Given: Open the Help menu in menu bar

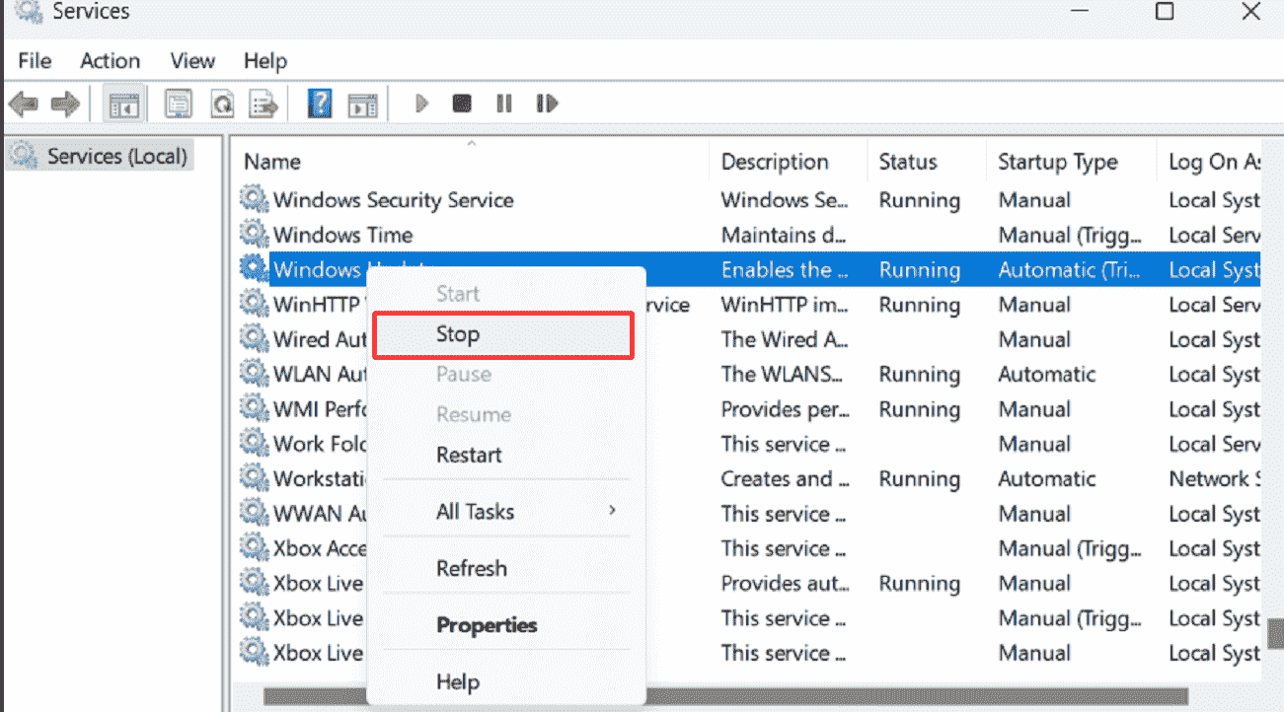Looking at the screenshot, I should pos(264,61).
